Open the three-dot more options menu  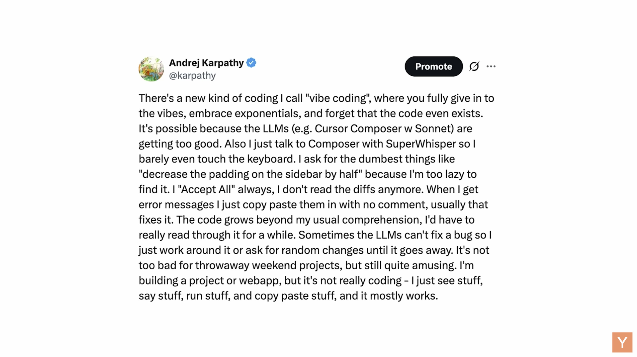click(x=491, y=66)
